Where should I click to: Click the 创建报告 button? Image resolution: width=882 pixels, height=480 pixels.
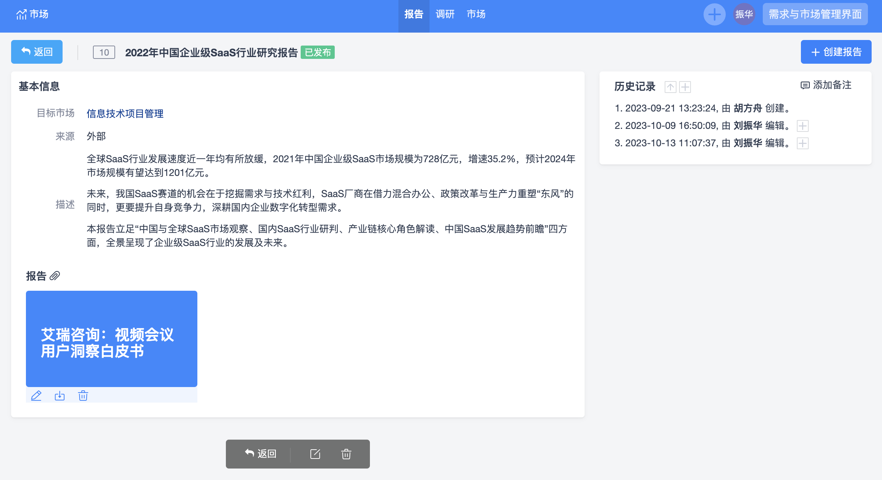(836, 52)
